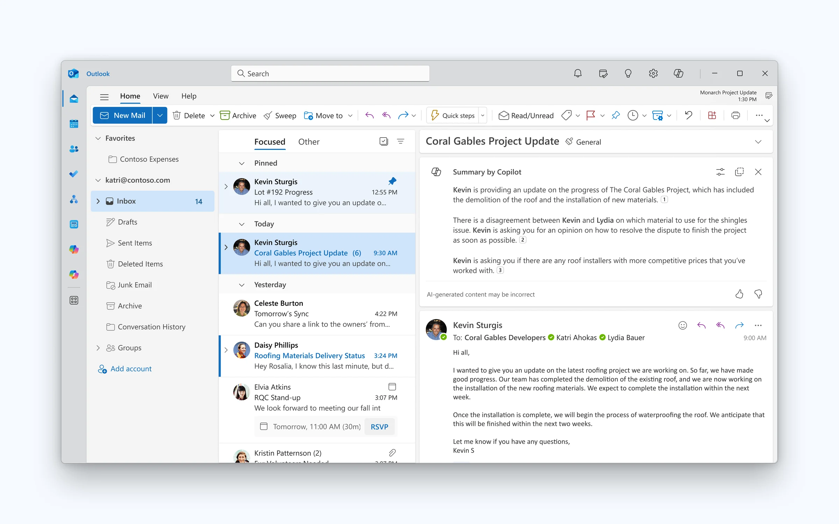Open notifications bell icon
The height and width of the screenshot is (524, 839).
point(578,73)
